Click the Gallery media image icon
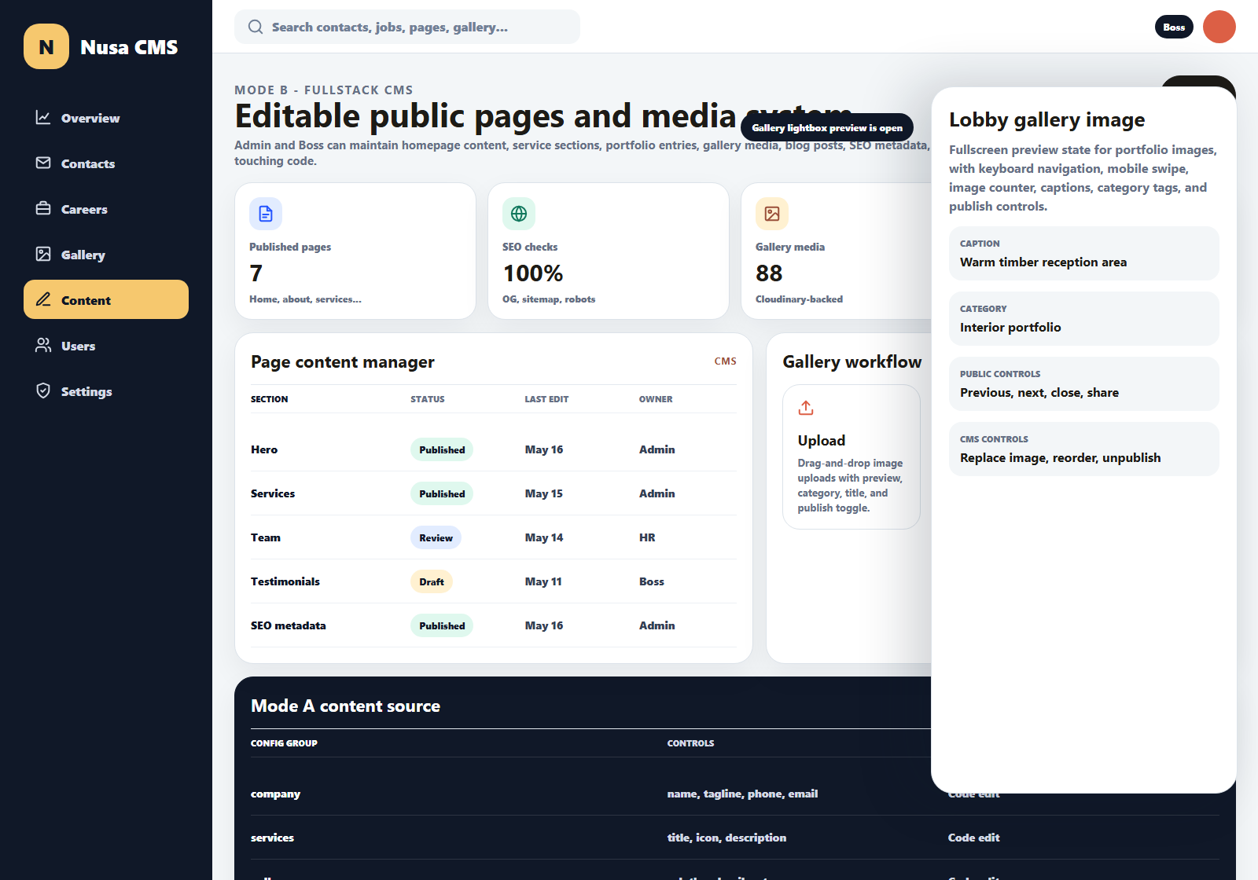 point(772,214)
